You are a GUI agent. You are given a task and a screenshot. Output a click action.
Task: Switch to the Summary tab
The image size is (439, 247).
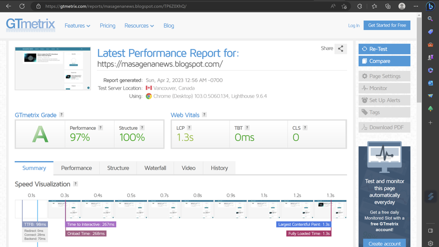[x=34, y=168]
